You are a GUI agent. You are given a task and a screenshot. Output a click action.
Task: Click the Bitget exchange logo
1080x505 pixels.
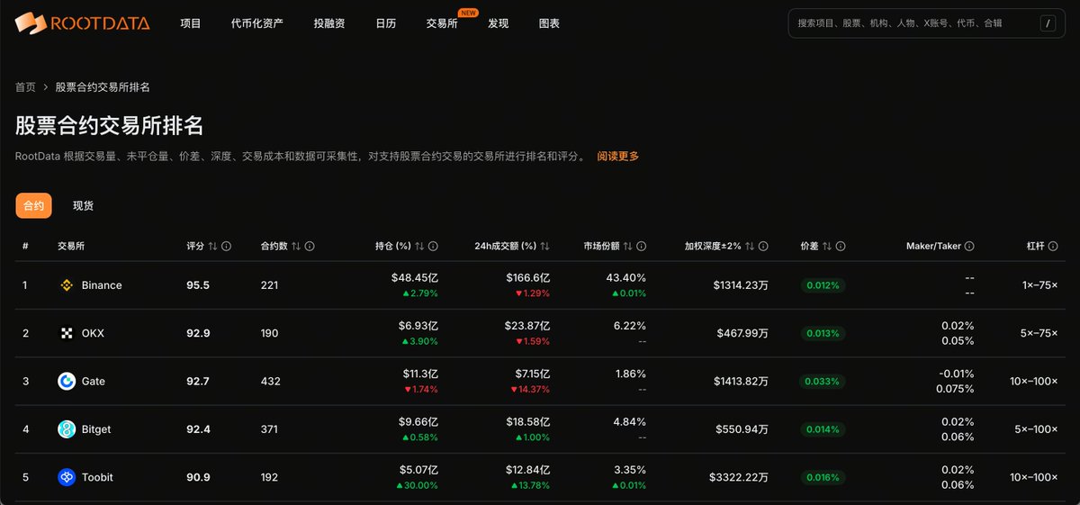(67, 429)
